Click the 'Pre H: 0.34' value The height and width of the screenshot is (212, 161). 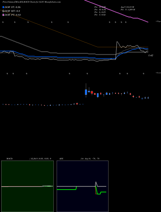(100, 10)
